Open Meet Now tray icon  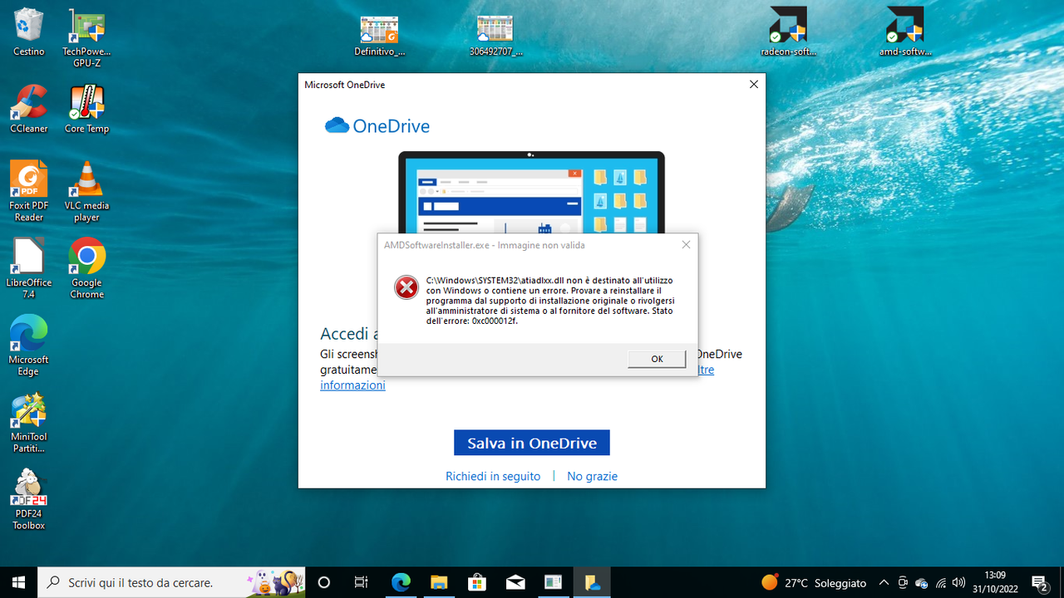(x=903, y=583)
